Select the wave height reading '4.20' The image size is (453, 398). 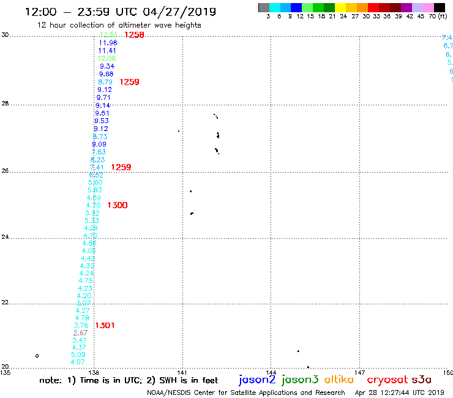coord(84,296)
